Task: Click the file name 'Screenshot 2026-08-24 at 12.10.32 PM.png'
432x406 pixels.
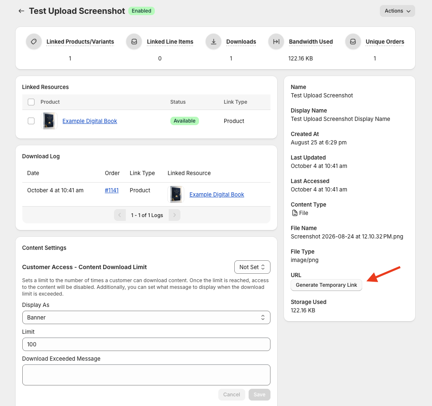Action: coord(347,236)
